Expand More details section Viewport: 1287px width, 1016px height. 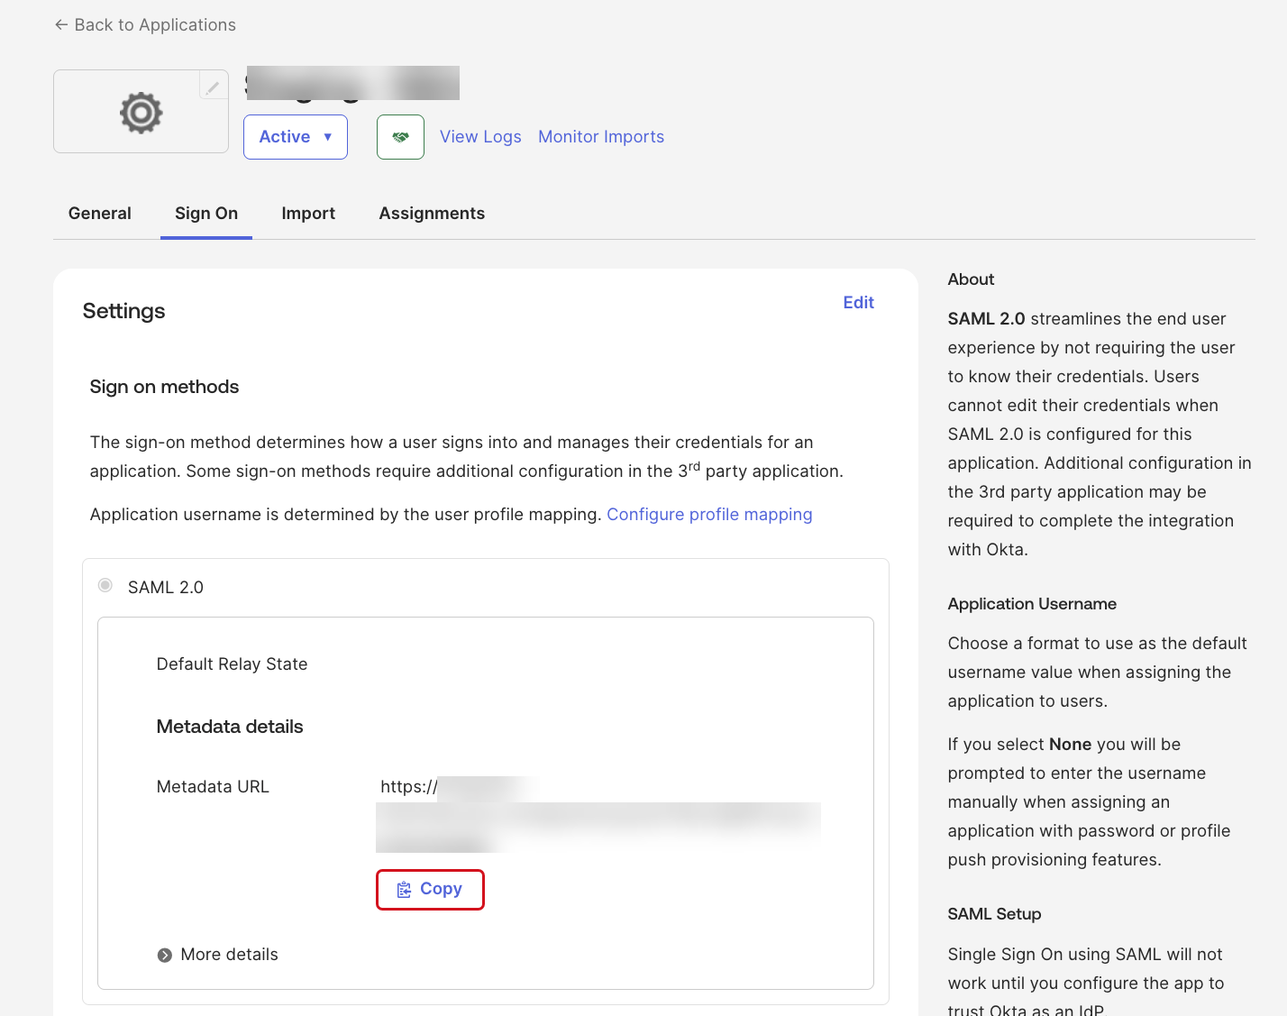click(x=218, y=955)
